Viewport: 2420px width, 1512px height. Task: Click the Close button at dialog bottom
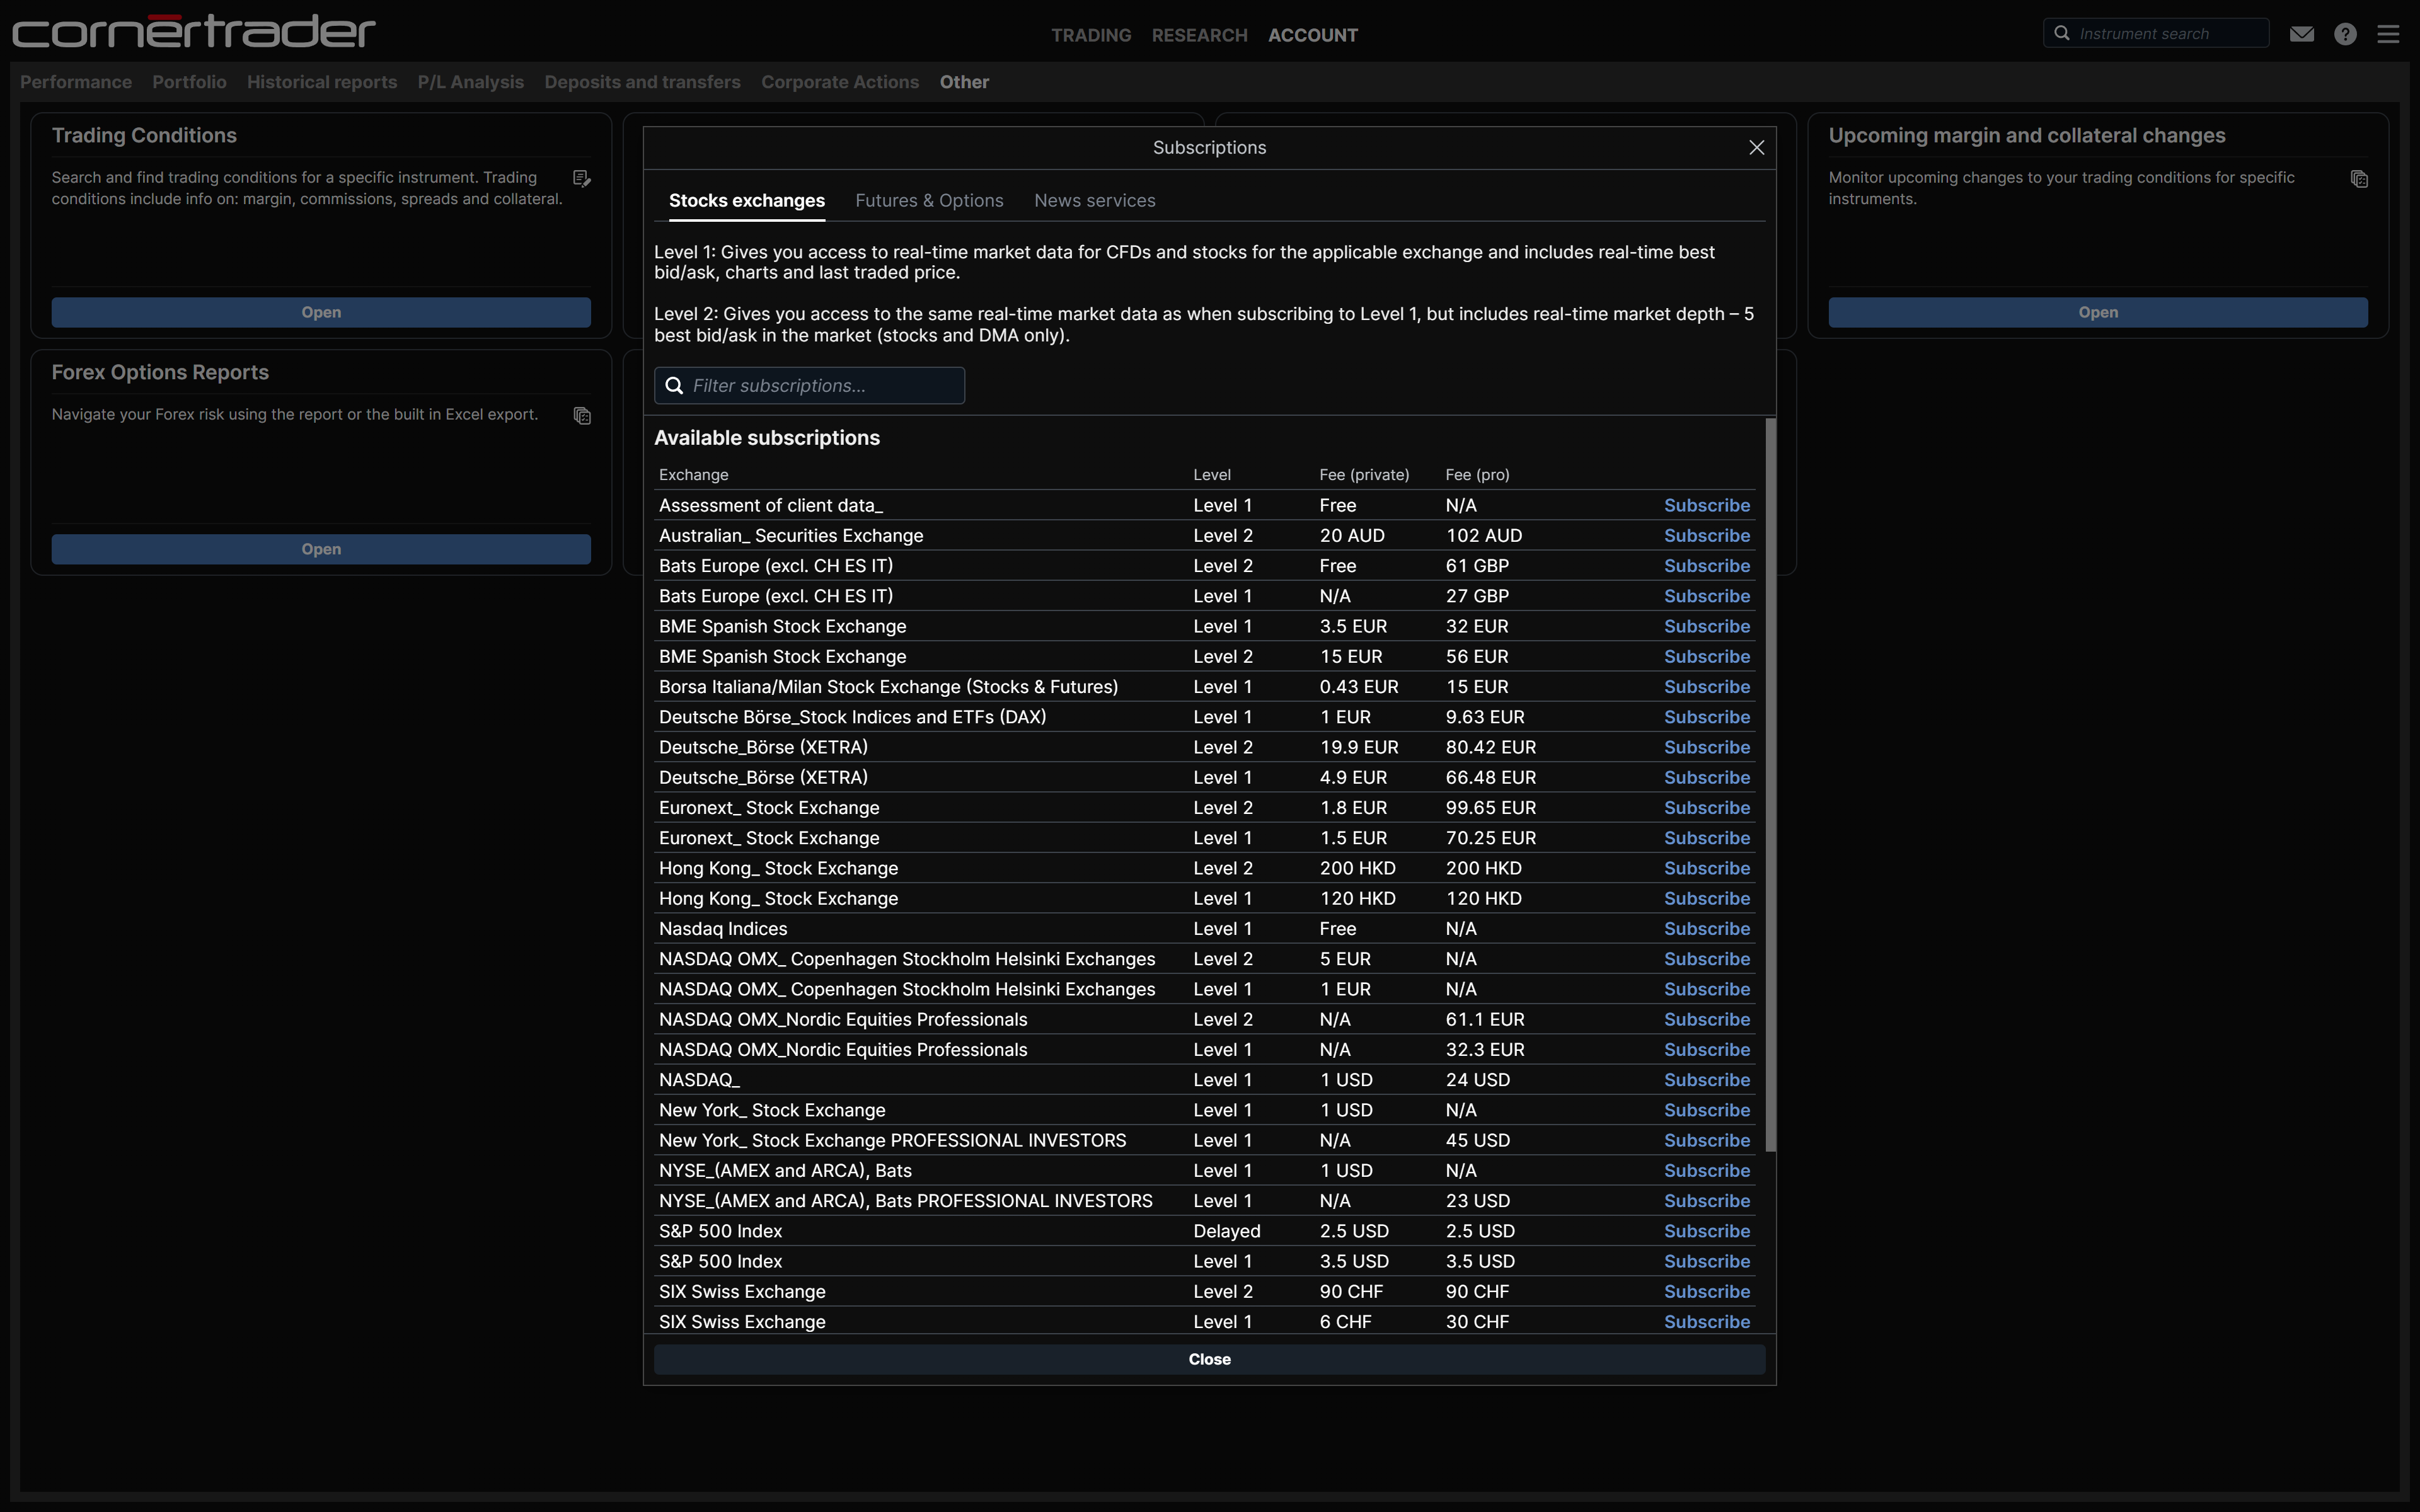click(x=1209, y=1359)
